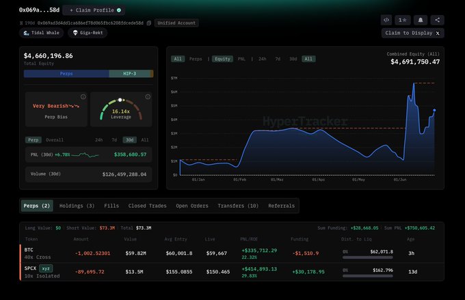Set chart range to 30d

pos(293,59)
